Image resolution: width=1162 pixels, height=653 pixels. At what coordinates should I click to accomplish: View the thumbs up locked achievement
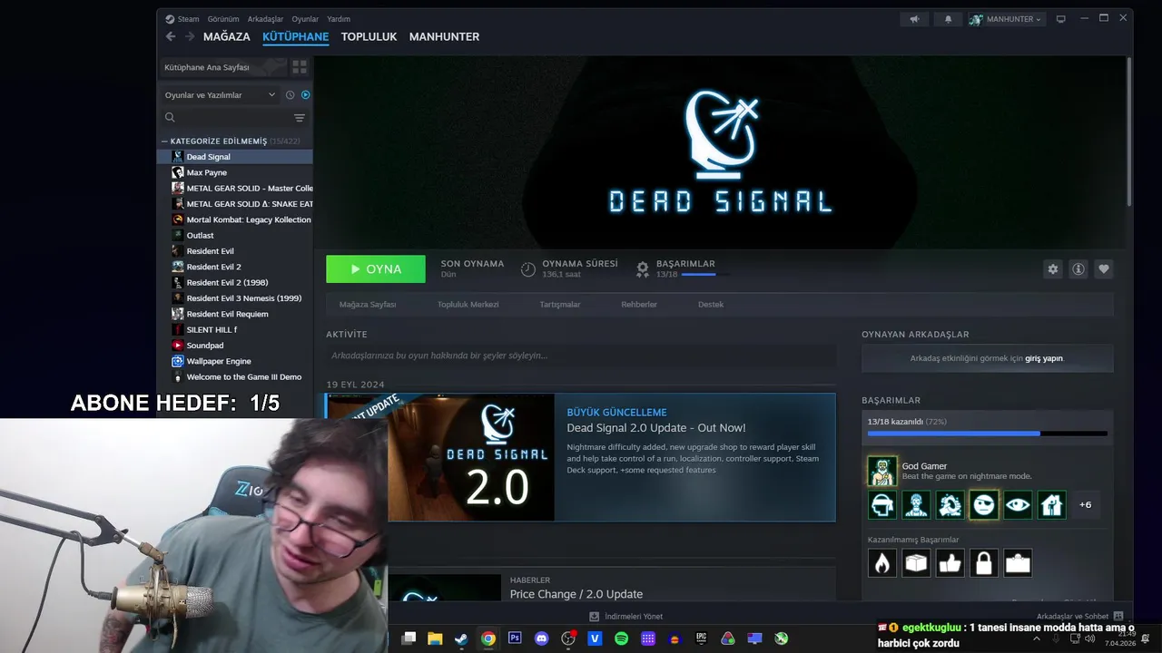pyautogui.click(x=950, y=563)
